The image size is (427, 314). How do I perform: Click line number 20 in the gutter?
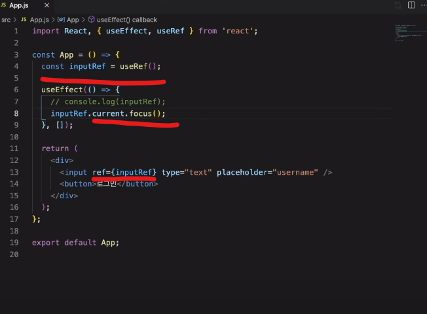pos(14,254)
